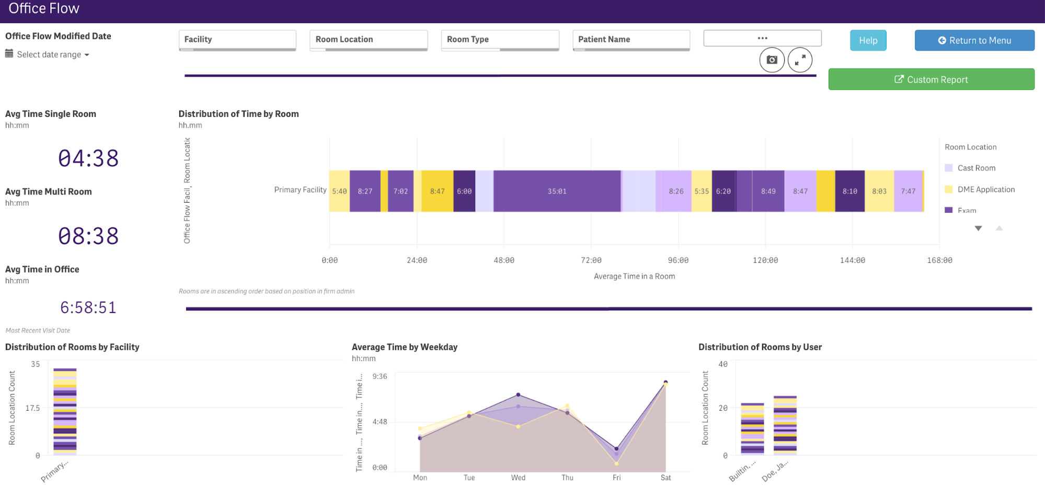
Task: Click the Sat label on weekday chart
Action: coord(665,478)
